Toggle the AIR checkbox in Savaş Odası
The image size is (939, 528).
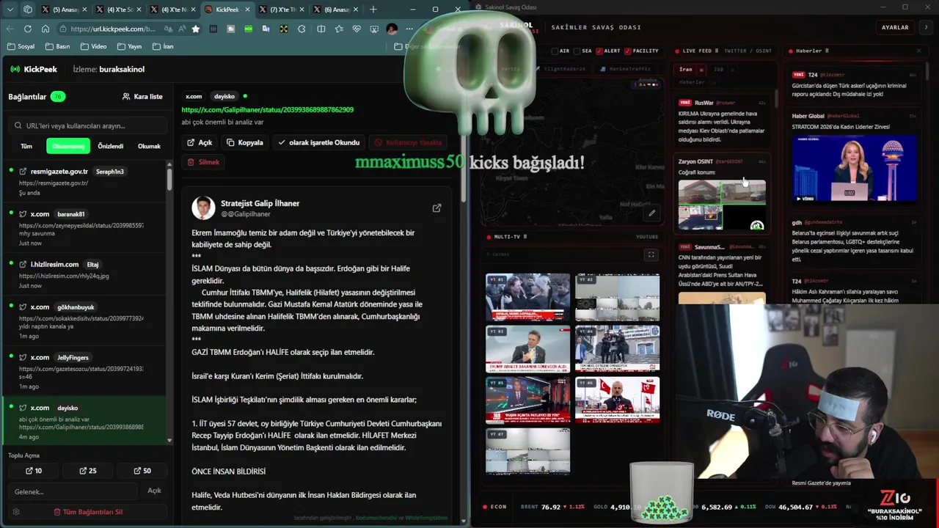click(x=556, y=51)
